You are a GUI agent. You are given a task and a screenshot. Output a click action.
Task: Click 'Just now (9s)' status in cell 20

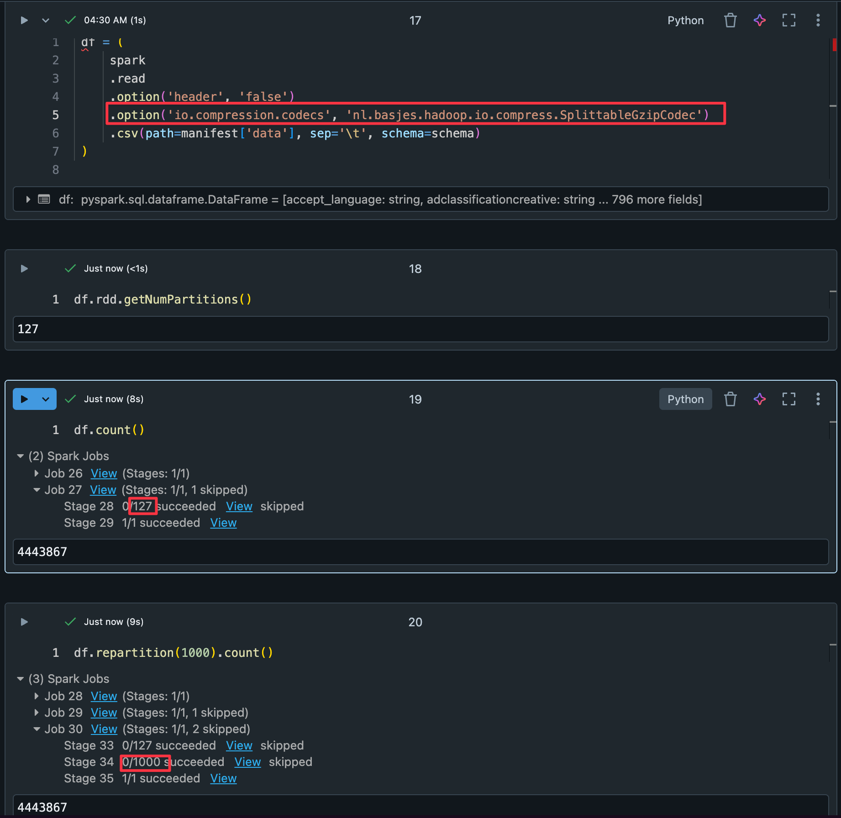pyautogui.click(x=114, y=622)
